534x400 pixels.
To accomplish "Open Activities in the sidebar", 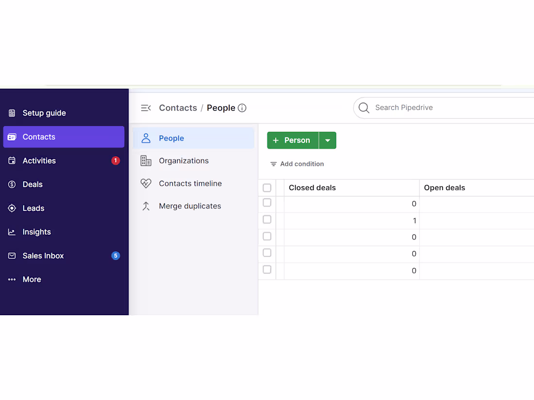I will (x=64, y=160).
